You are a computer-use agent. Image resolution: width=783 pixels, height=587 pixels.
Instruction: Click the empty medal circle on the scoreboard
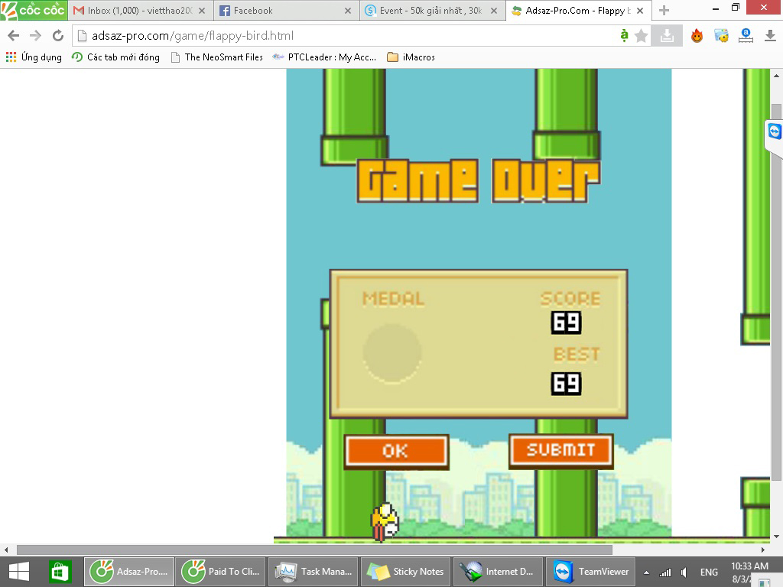392,353
